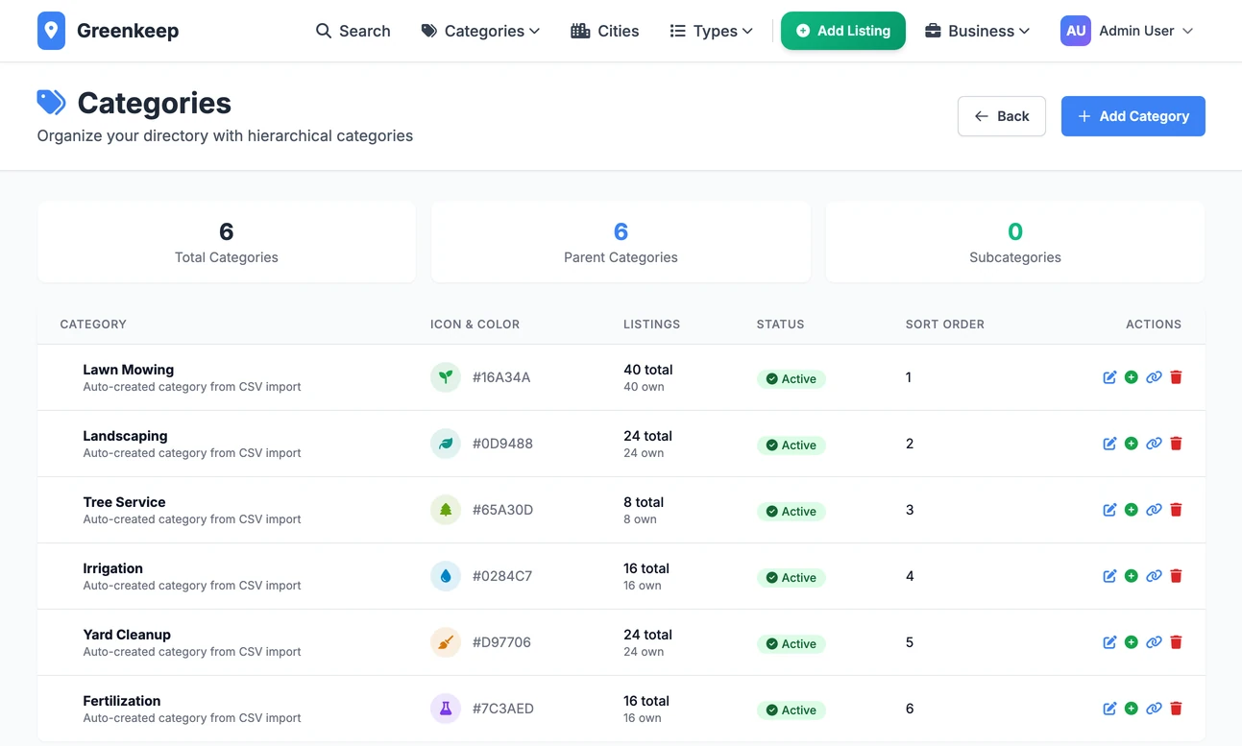
Task: Edit the Fertilization category
Action: tap(1109, 709)
